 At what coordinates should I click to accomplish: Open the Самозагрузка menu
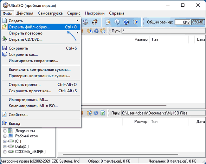point(50,13)
